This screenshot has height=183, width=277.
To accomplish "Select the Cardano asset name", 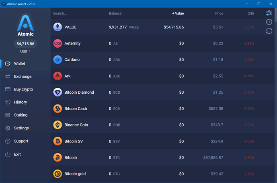I will point(72,60).
